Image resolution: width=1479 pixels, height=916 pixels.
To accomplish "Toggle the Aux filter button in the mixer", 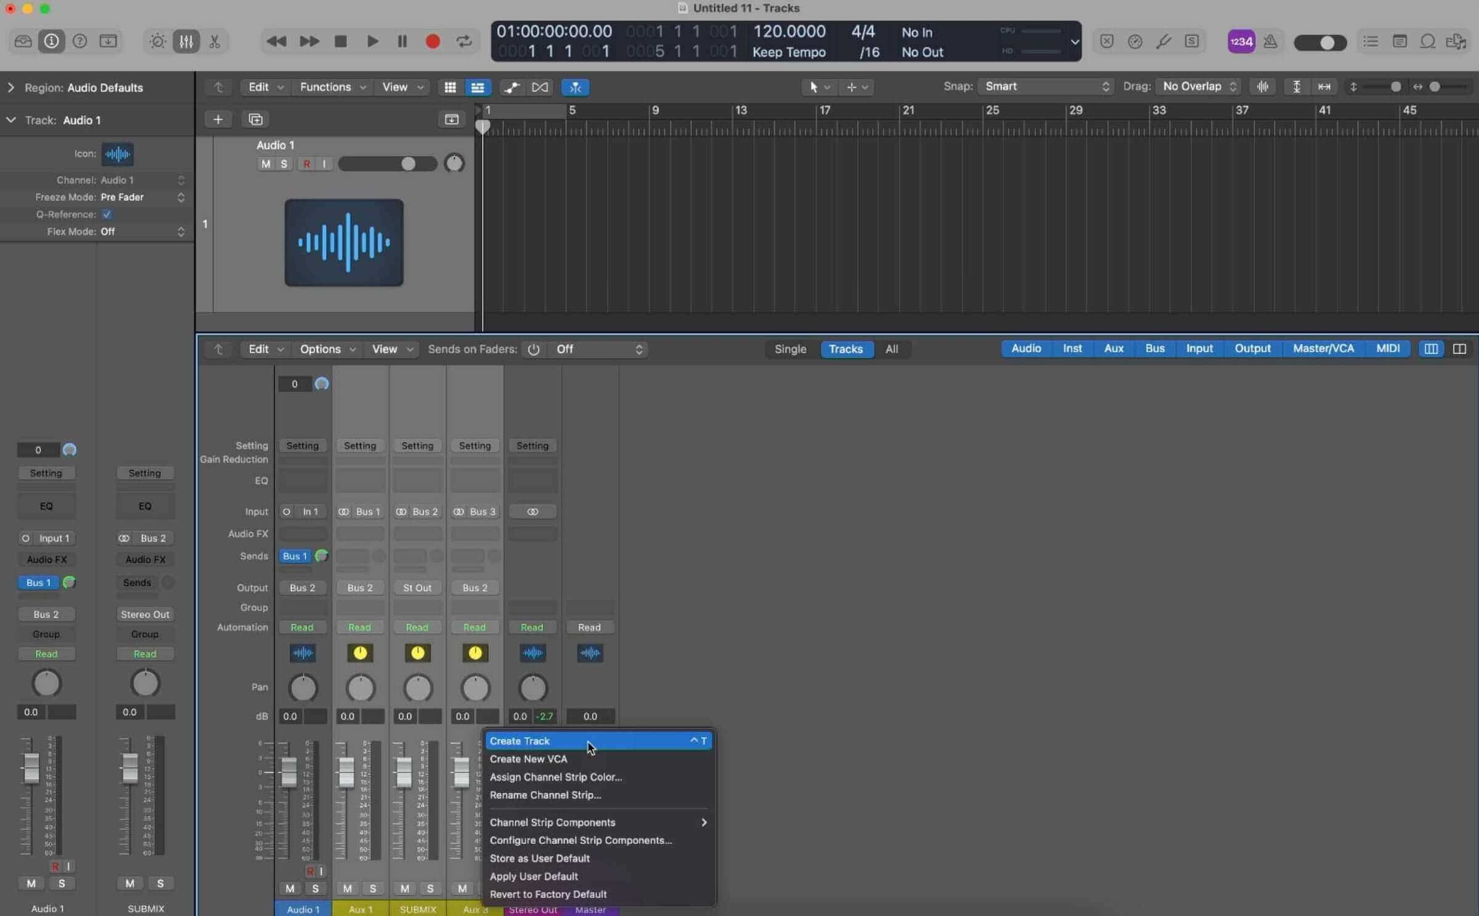I will [x=1114, y=348].
